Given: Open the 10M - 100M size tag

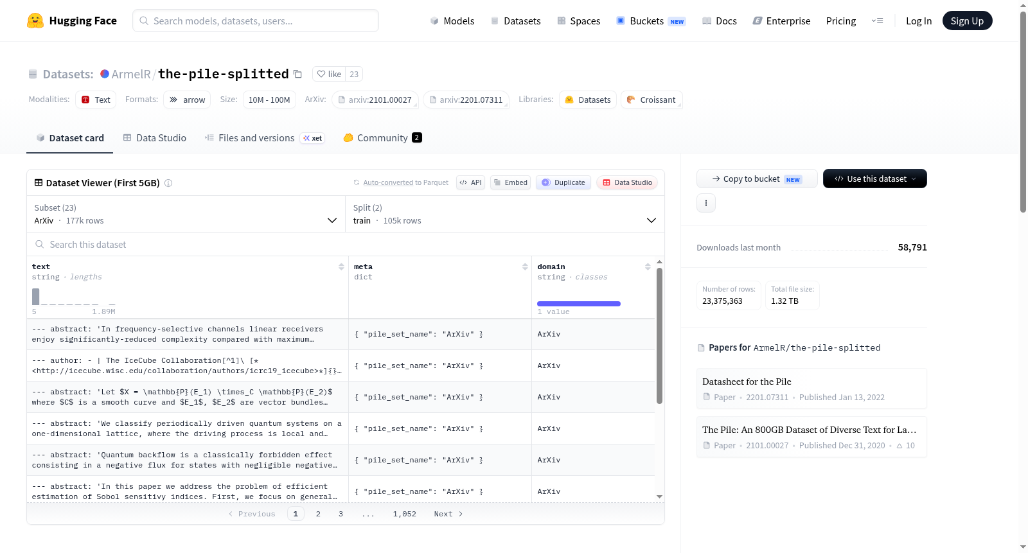Looking at the screenshot, I should 269,100.
